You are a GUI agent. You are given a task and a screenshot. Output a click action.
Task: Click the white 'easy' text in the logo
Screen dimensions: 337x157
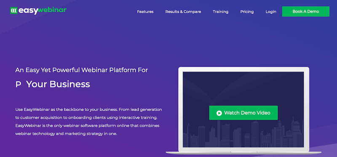coord(28,11)
